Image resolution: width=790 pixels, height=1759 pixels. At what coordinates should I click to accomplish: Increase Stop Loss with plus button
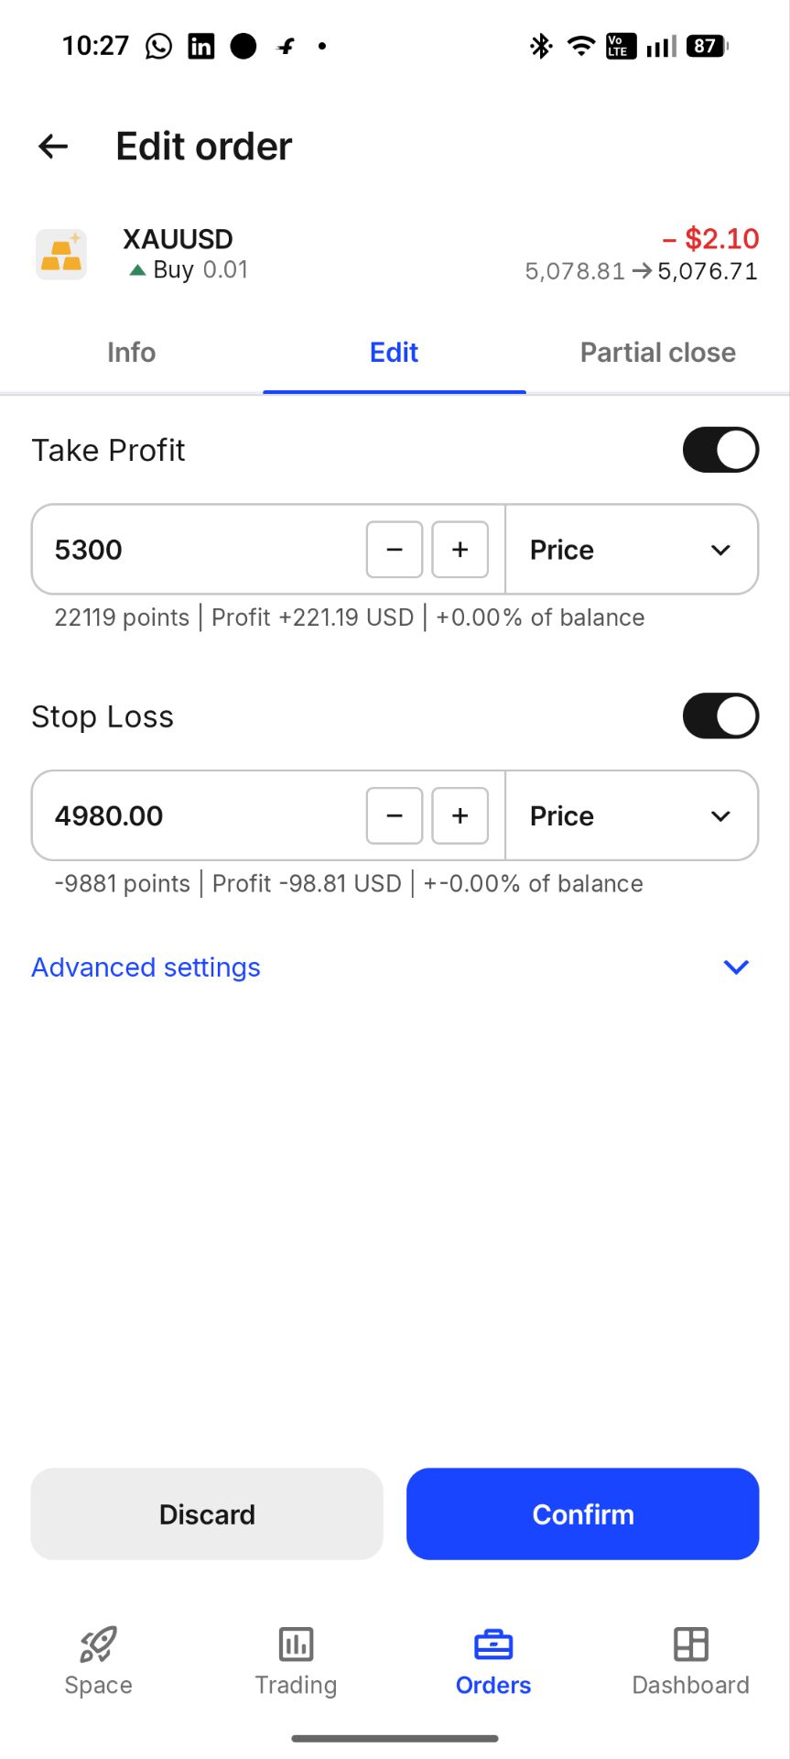[460, 815]
